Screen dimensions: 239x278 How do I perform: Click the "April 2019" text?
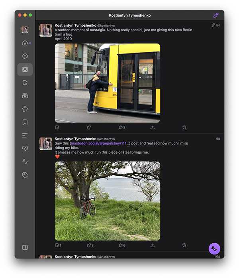[63, 39]
